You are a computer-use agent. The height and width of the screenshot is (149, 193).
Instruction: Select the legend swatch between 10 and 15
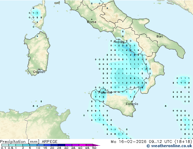pyautogui.click(x=40, y=145)
